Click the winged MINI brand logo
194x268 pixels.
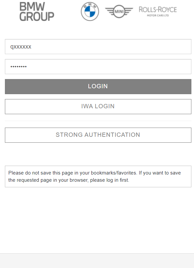[x=119, y=11]
